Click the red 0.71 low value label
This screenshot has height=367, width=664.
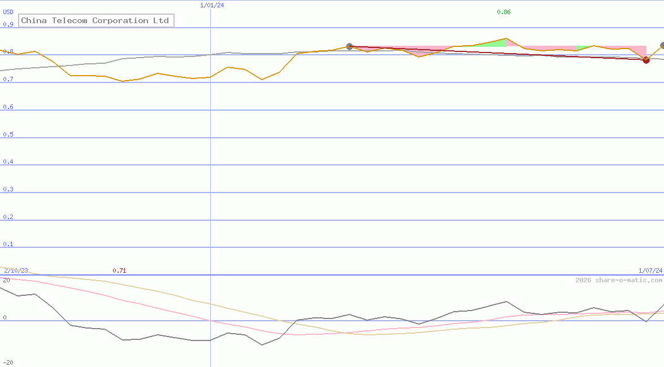pos(119,270)
